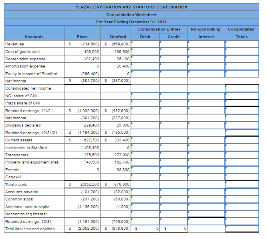This screenshot has width=268, height=239.
Task: Click the Revenues Debit input cell
Action: click(x=145, y=44)
